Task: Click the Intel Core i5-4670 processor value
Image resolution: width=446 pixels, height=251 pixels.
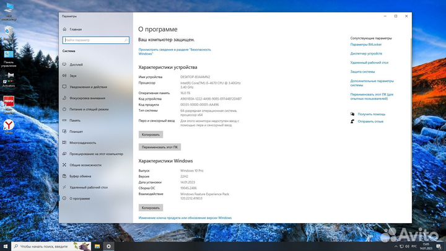Action: pos(210,85)
